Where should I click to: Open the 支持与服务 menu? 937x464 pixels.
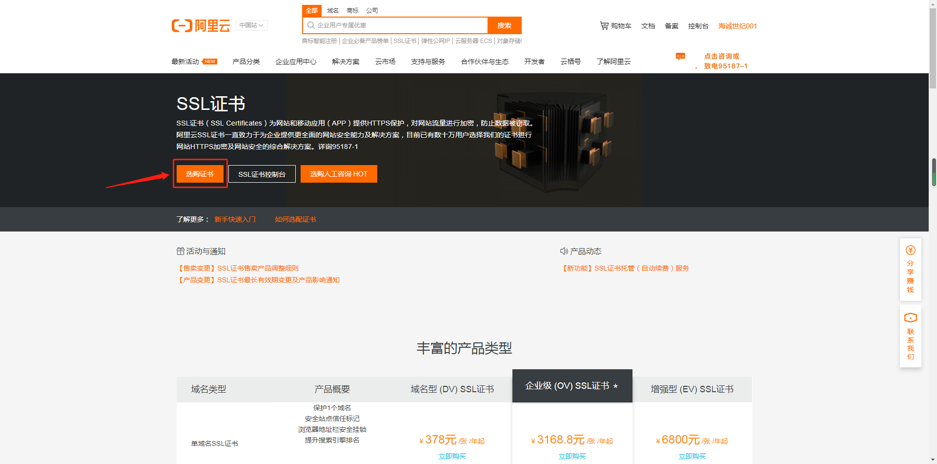coord(428,62)
